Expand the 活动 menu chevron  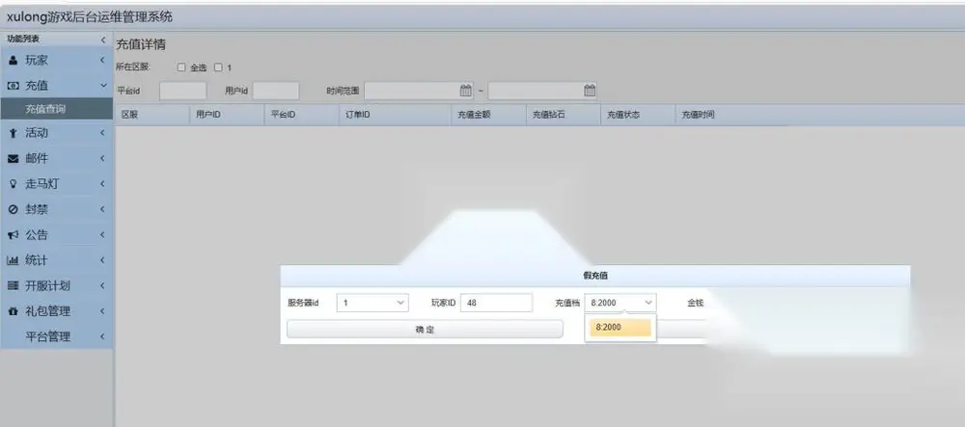pos(103,133)
